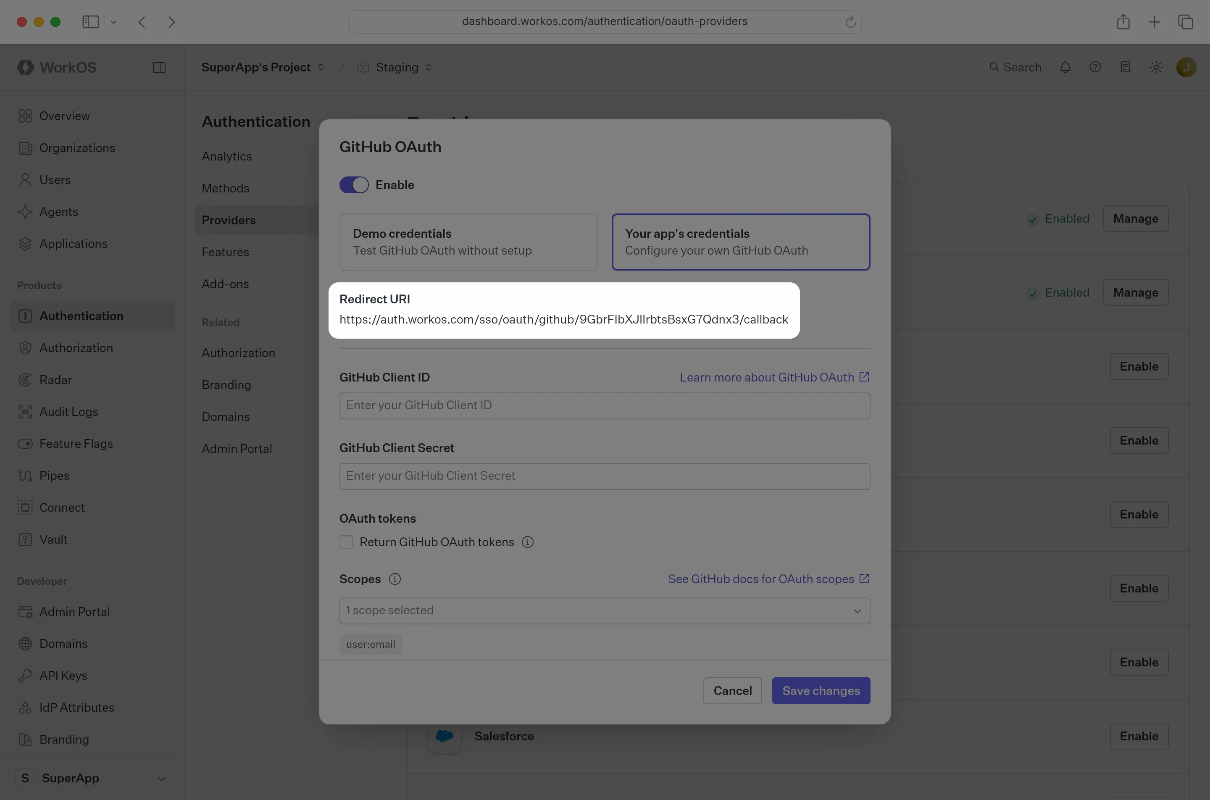Image resolution: width=1210 pixels, height=800 pixels.
Task: Click info icon next to Return GitHub OAuth tokens
Action: (x=527, y=542)
